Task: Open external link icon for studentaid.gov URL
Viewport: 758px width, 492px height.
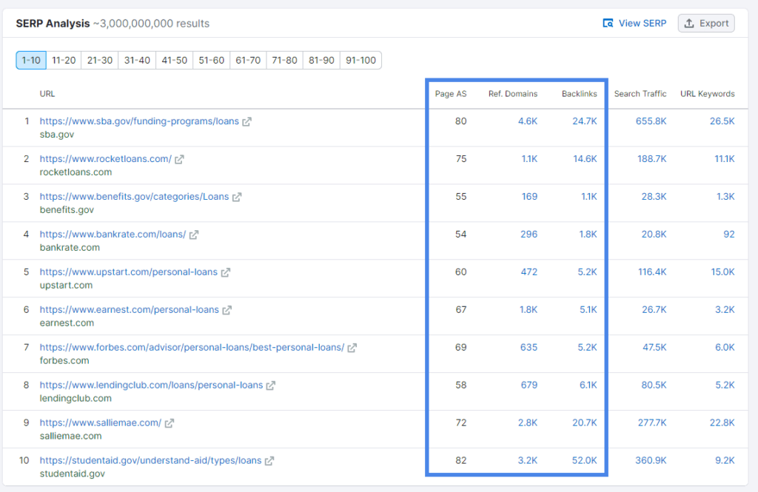Action: point(269,461)
